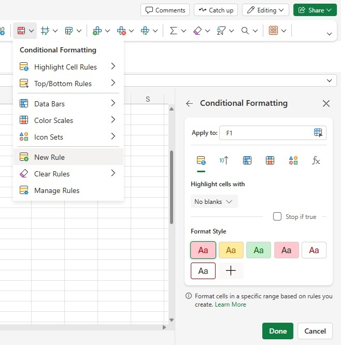The height and width of the screenshot is (345, 341).
Task: Open the Editing mode dropdown
Action: tap(265, 10)
